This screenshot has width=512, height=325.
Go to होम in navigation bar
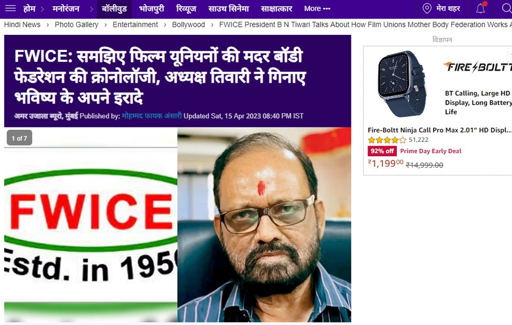pyautogui.click(x=29, y=9)
